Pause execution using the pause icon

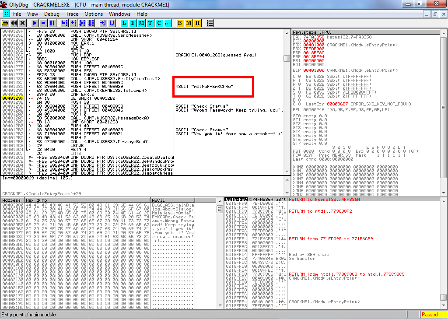click(x=52, y=23)
